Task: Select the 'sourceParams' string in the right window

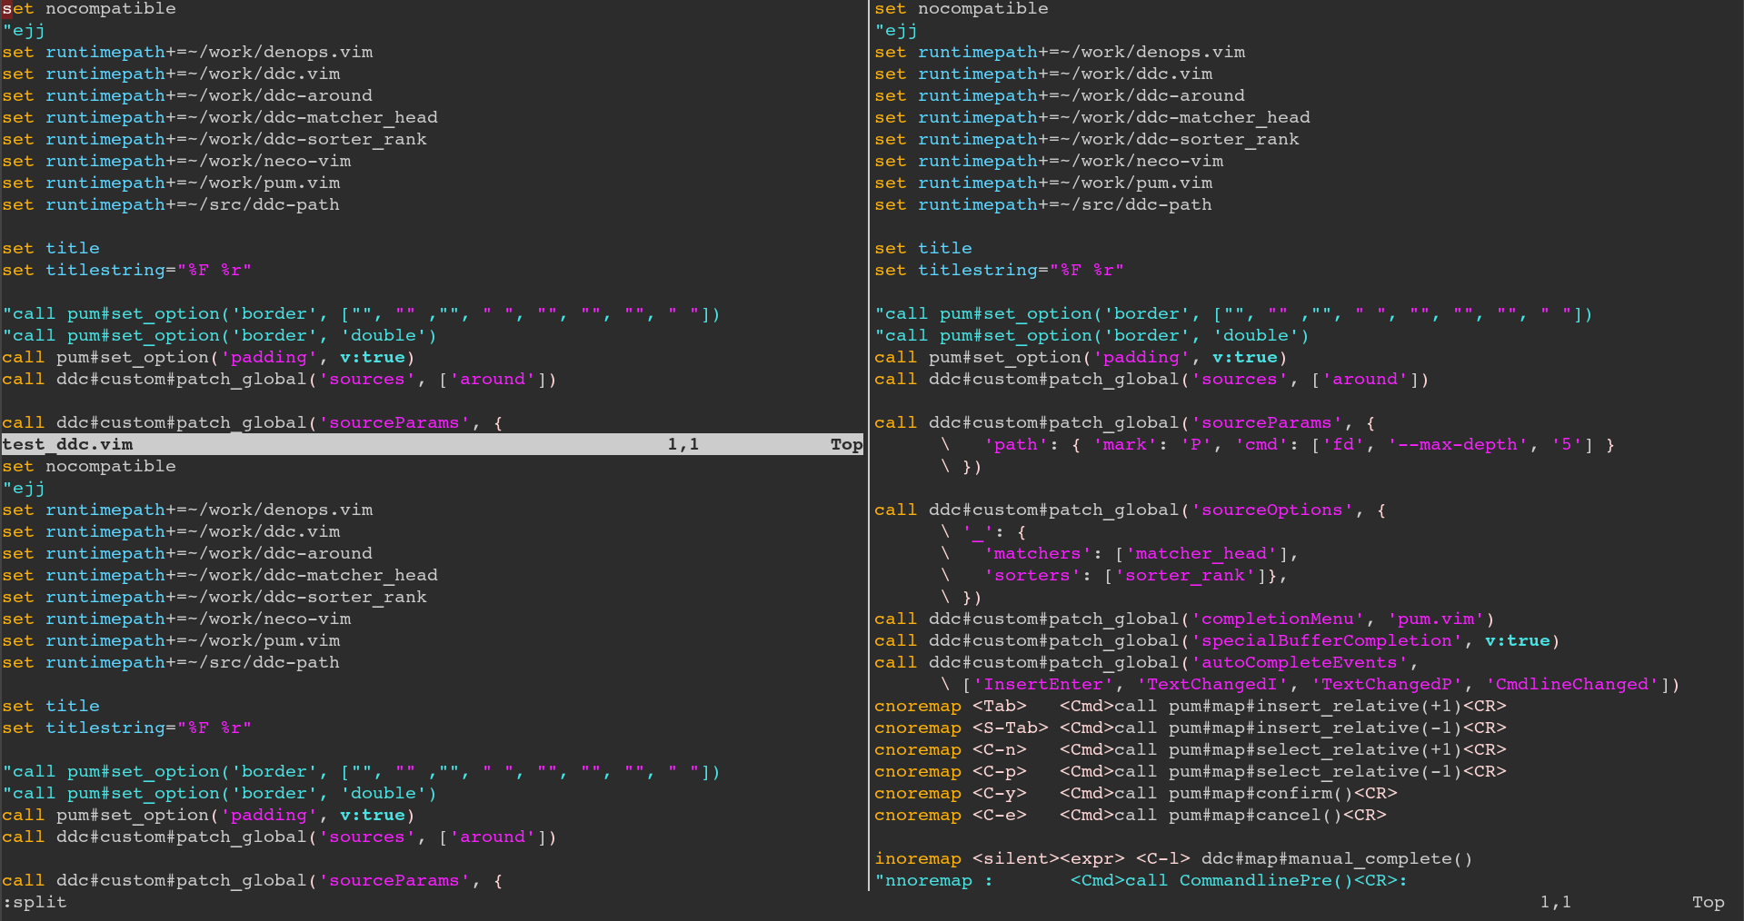Action: pyautogui.click(x=1266, y=422)
